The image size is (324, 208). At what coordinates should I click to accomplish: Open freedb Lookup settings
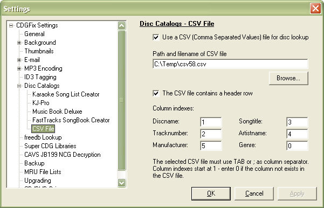[x=43, y=137]
